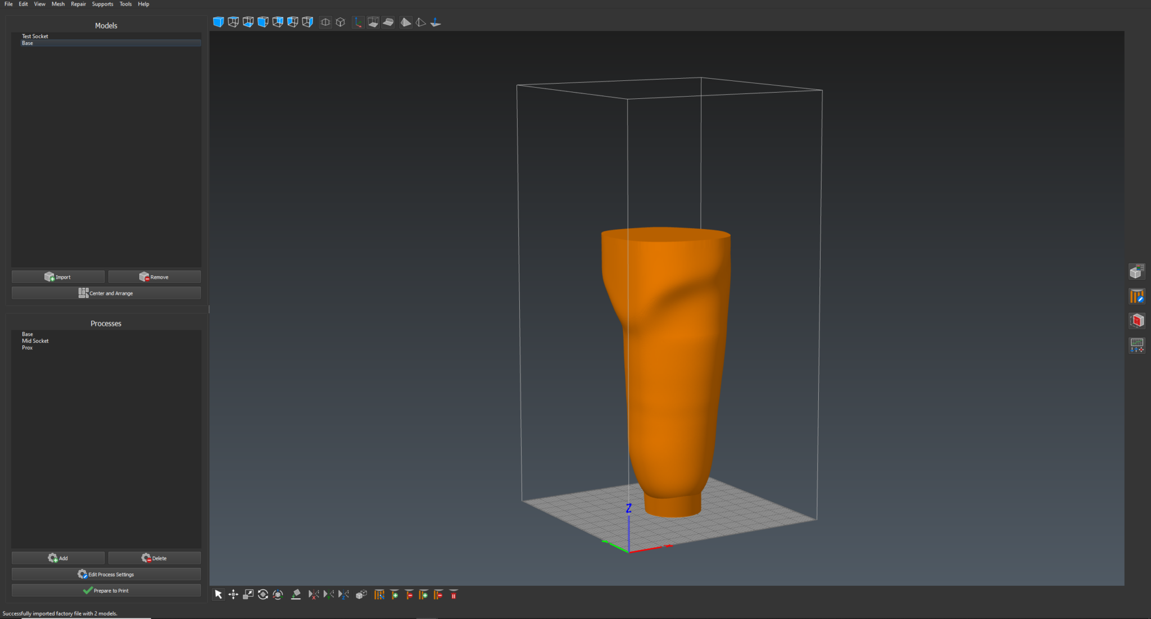Viewport: 1151px width, 619px height.
Task: Open the cross section tool icon
Action: 1137,320
